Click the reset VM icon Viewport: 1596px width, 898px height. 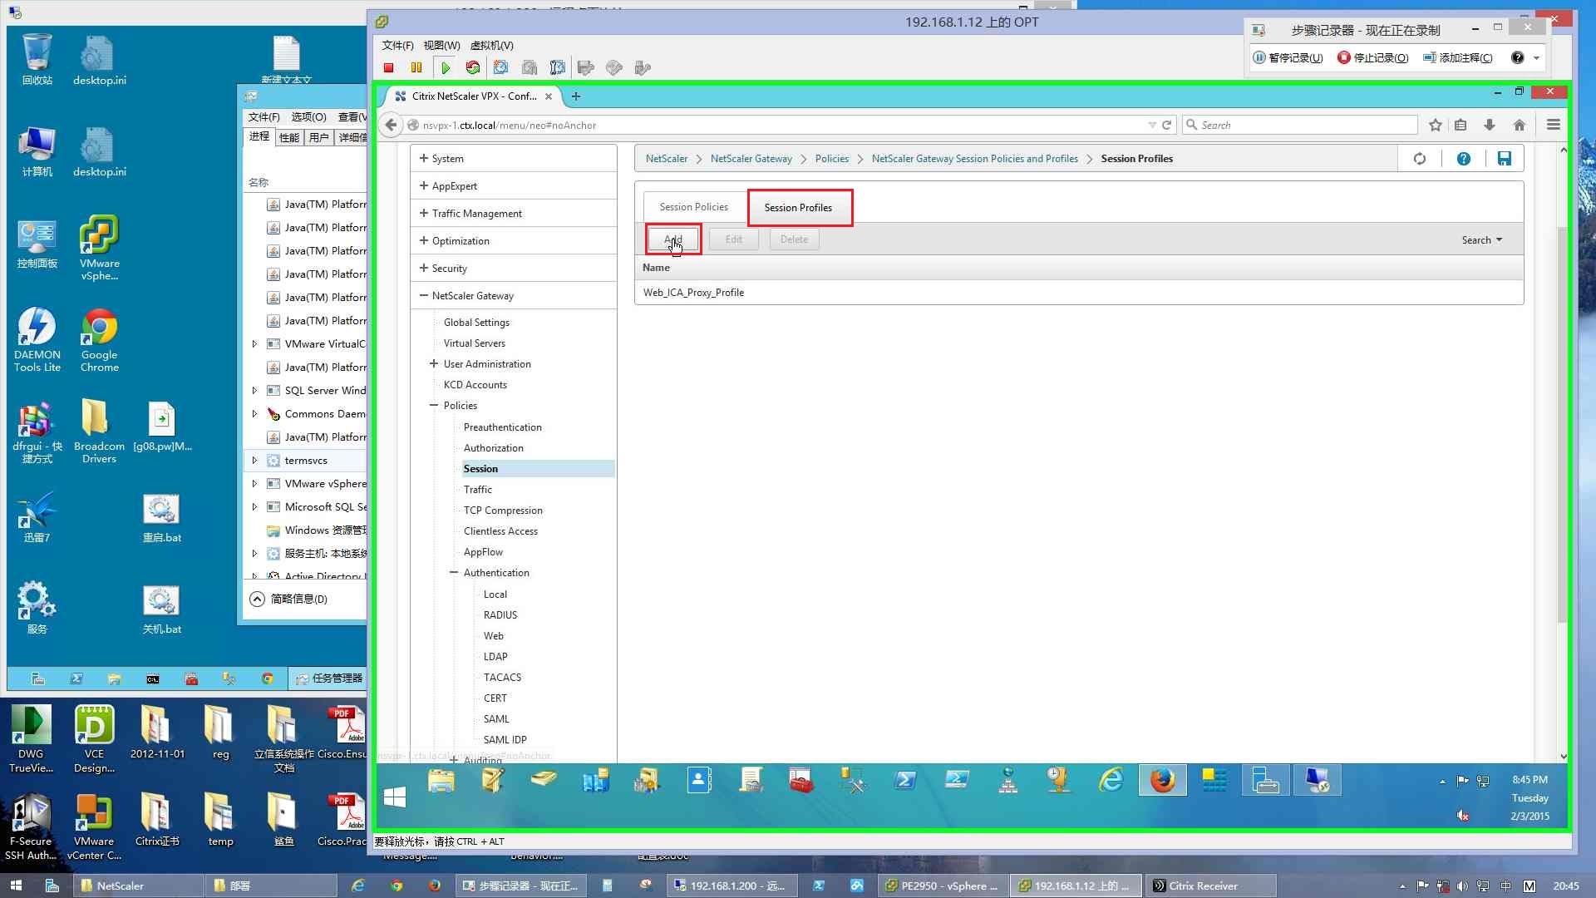(473, 68)
